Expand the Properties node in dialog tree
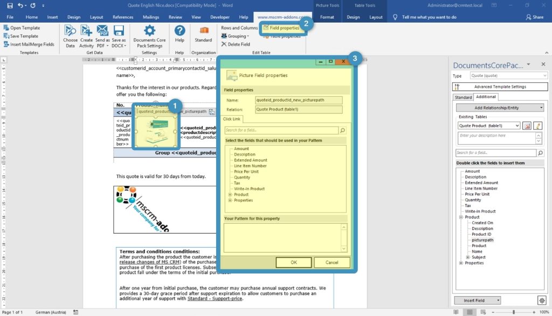The height and width of the screenshot is (316, 552). tap(230, 200)
